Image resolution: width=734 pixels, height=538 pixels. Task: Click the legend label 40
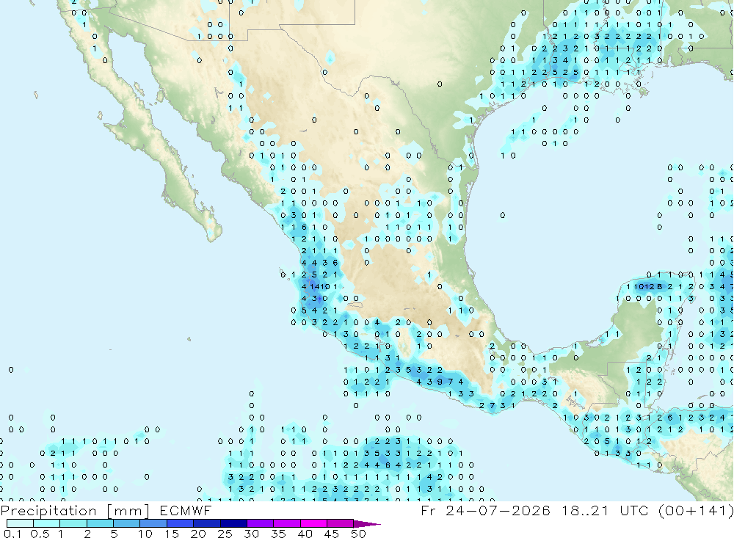[305, 534]
